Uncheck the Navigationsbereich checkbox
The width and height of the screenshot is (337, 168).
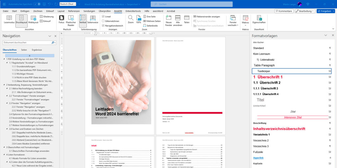click(103, 26)
